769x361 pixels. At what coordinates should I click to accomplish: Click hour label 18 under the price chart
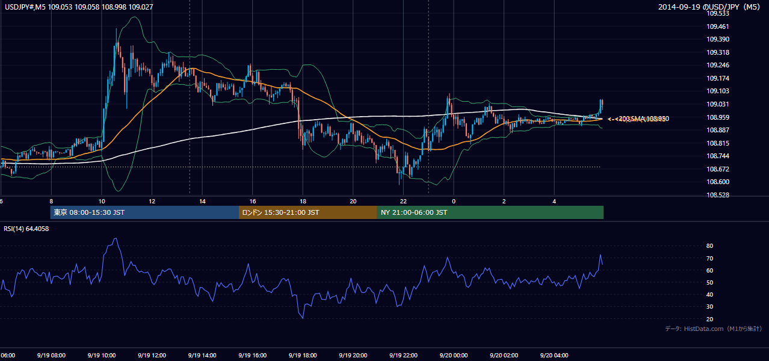[x=303, y=202]
